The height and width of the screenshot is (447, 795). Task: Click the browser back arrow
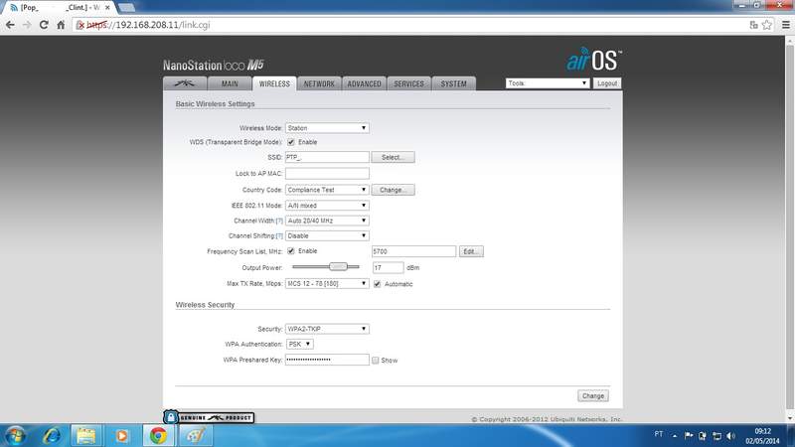click(10, 25)
